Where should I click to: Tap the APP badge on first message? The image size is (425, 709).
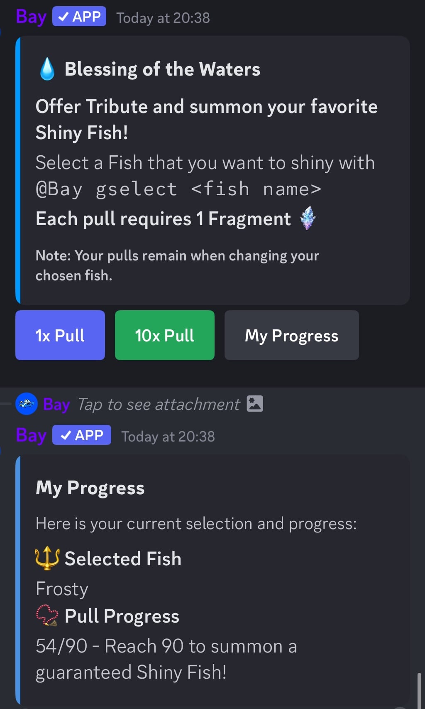(x=79, y=17)
